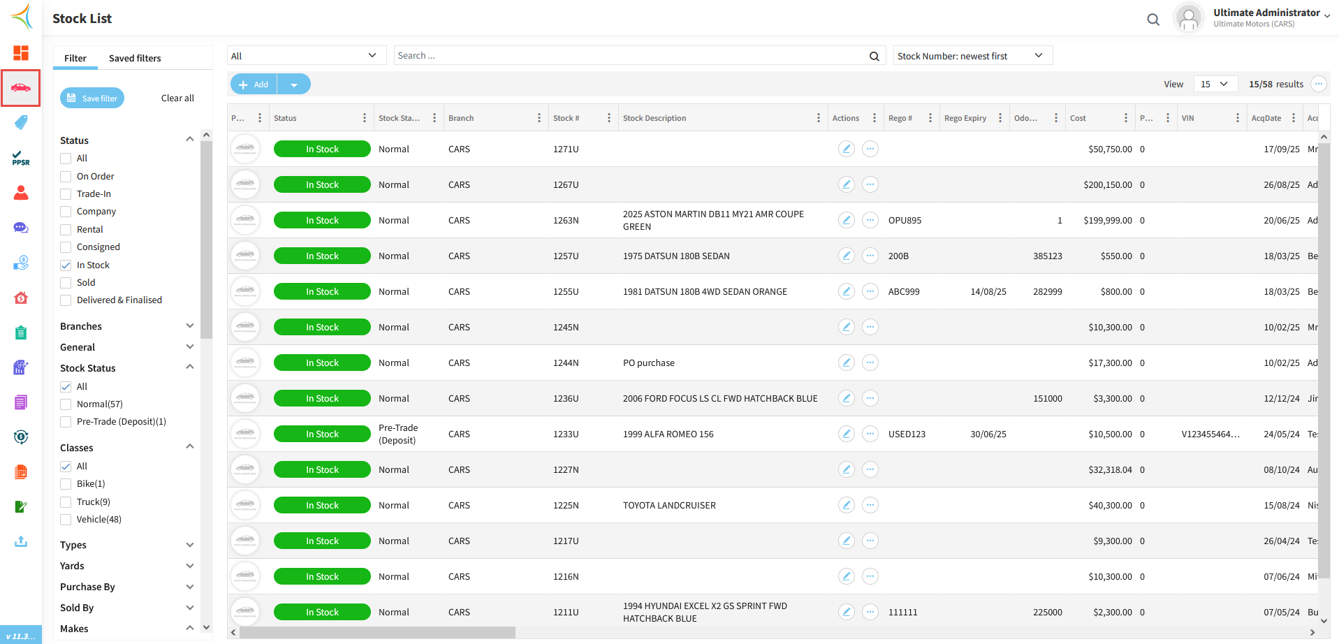Viewport: 1339px width, 644px height.
Task: Click edit pencil icon for stock 1271U
Action: pyautogui.click(x=846, y=149)
